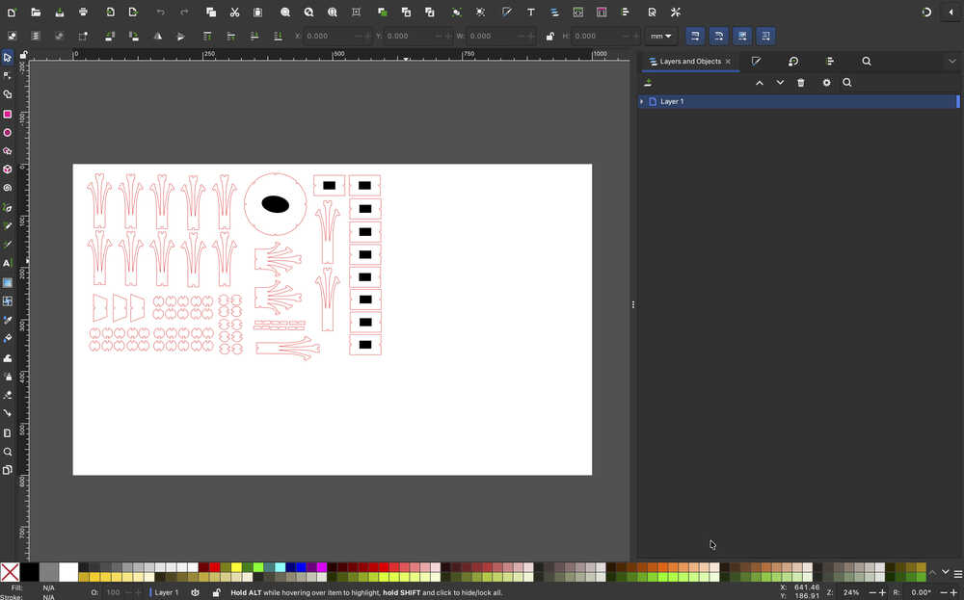
Task: Click the Paste clipboard icon
Action: pos(258,13)
